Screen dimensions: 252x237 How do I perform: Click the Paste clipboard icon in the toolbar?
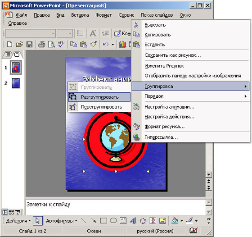pos(83,44)
